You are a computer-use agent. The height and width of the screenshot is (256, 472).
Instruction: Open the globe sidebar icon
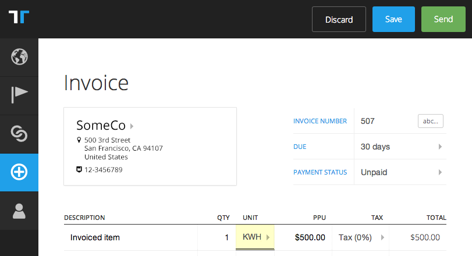(x=19, y=56)
